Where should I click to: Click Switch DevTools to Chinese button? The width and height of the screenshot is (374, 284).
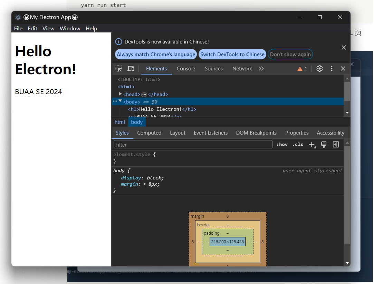(232, 55)
